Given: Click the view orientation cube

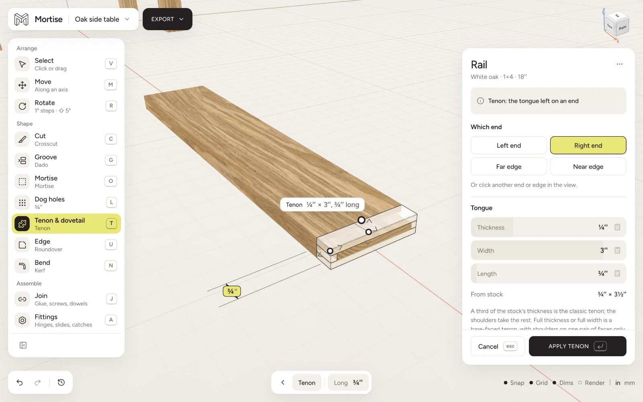Looking at the screenshot, I should pyautogui.click(x=617, y=24).
